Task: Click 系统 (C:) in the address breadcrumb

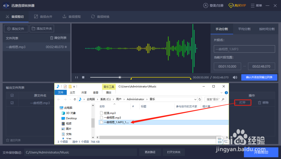Action: click(105, 99)
